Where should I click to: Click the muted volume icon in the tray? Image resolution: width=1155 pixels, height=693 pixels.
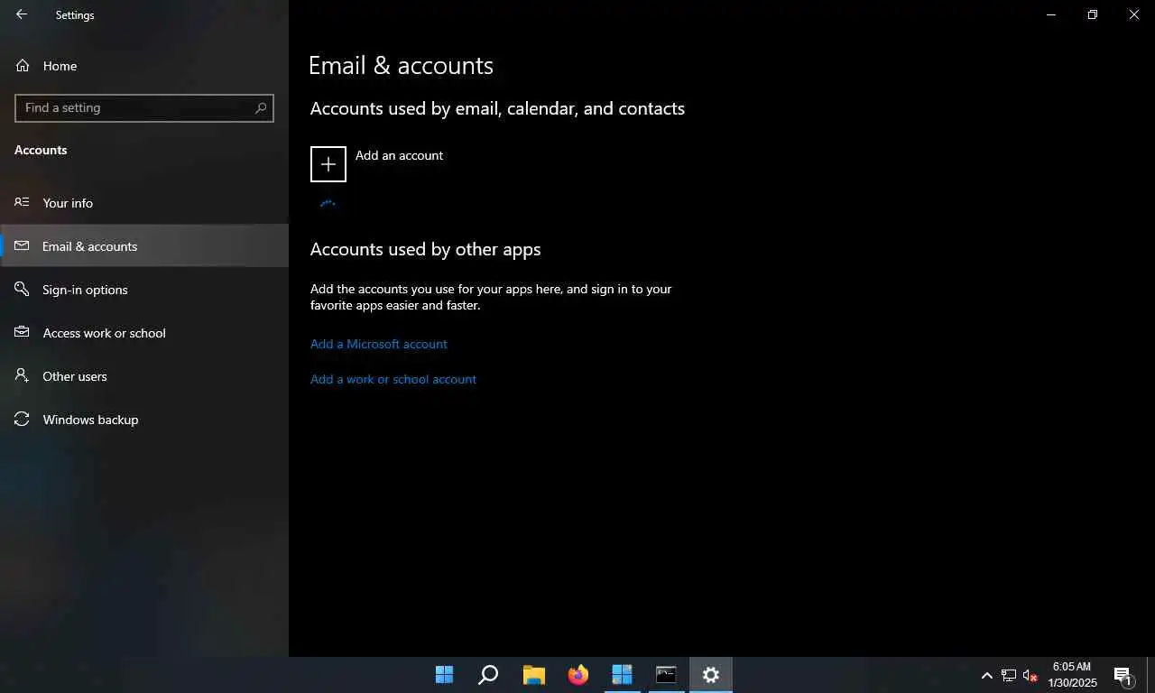click(x=1030, y=675)
